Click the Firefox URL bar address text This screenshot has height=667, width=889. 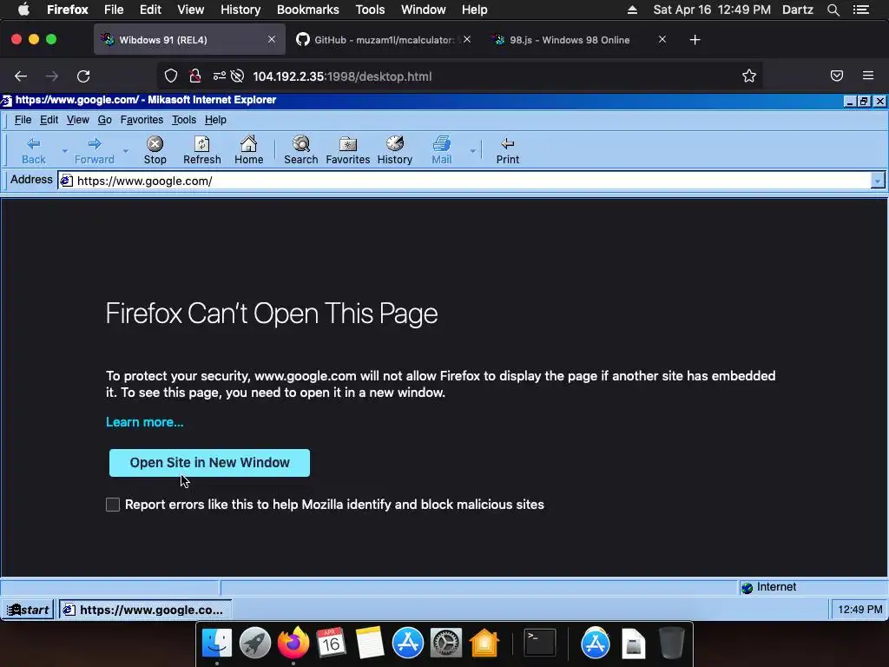tap(342, 76)
